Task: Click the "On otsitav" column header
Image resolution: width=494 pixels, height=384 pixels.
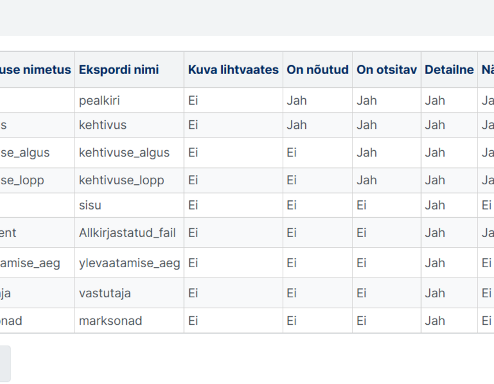Action: 386,70
